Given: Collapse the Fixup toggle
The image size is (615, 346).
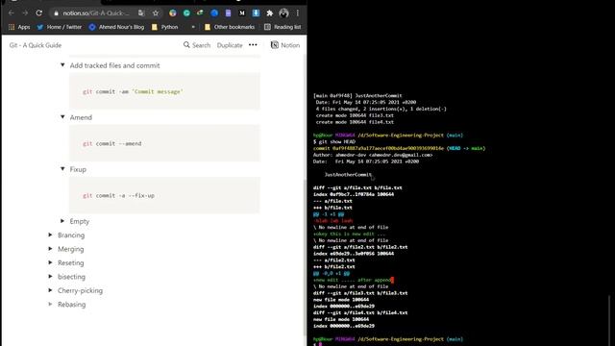Looking at the screenshot, I should 62,169.
